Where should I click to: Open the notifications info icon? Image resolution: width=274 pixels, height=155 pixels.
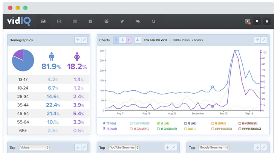pos(247,21)
